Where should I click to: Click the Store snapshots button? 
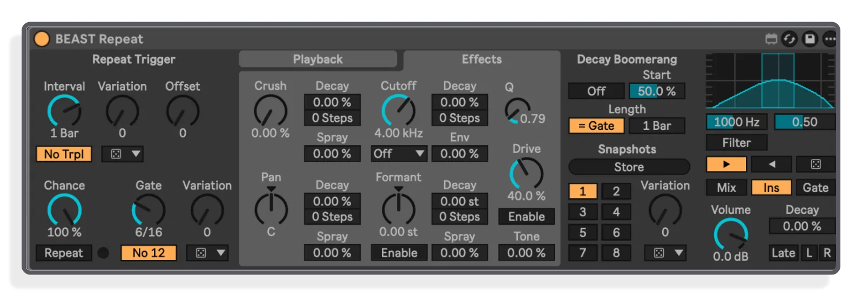629,167
